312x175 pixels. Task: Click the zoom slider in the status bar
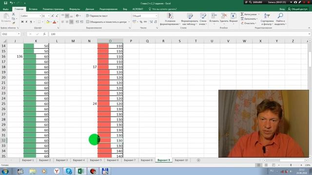[x=291, y=165]
